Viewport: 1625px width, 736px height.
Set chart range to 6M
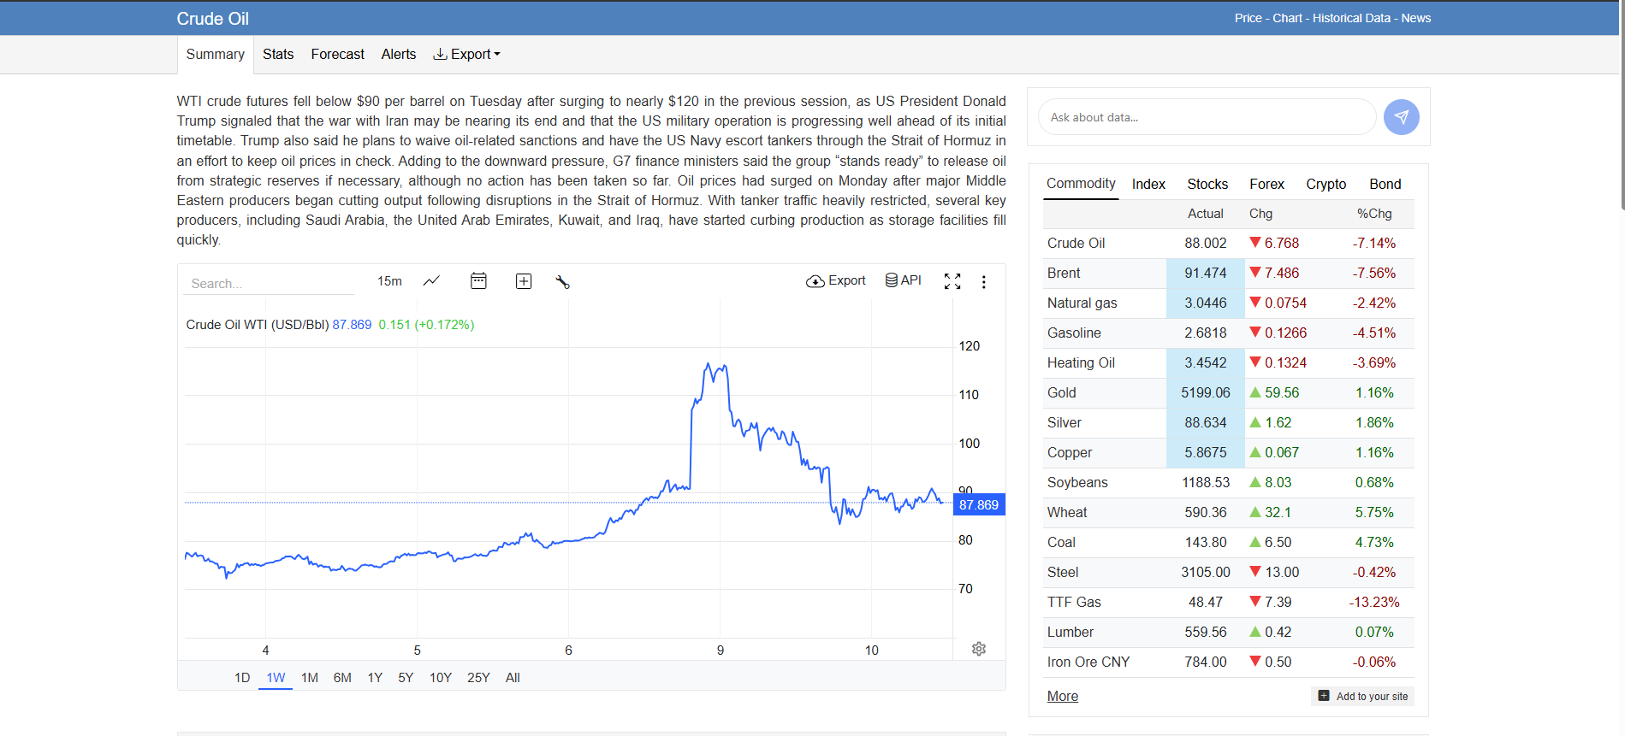tap(342, 678)
